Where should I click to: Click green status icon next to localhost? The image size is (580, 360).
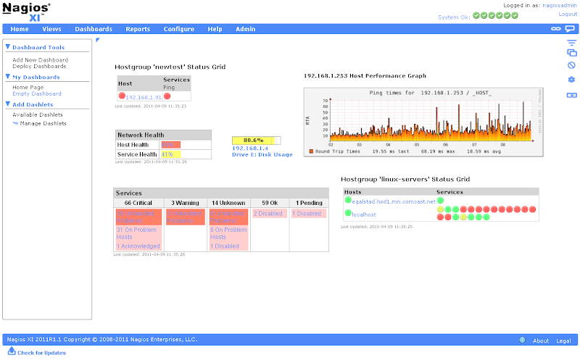click(x=348, y=214)
